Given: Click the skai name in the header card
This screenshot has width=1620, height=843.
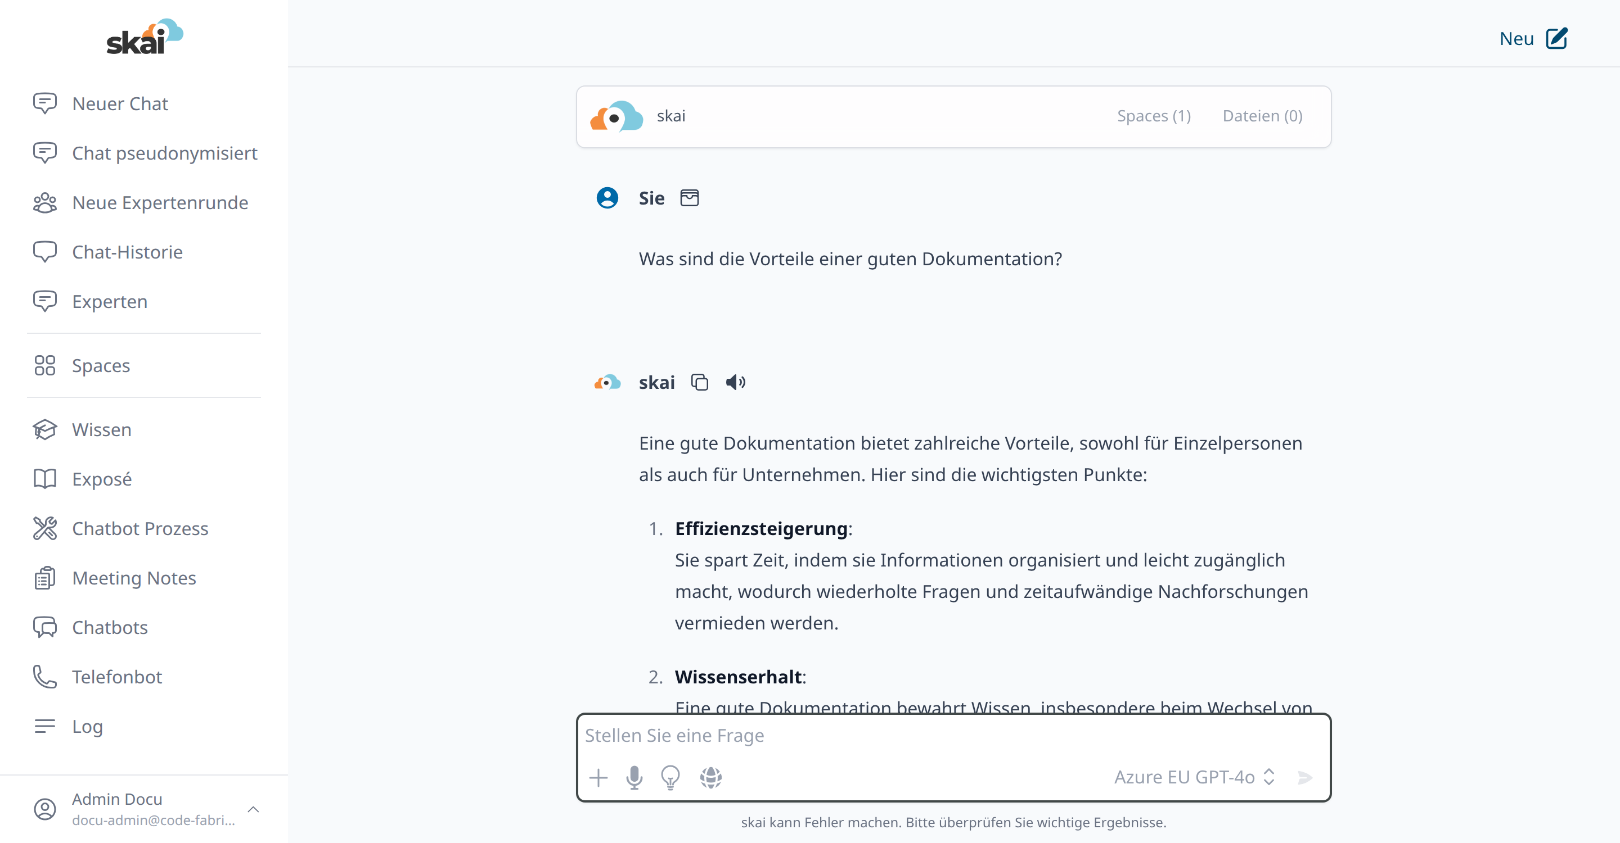Looking at the screenshot, I should click(670, 116).
